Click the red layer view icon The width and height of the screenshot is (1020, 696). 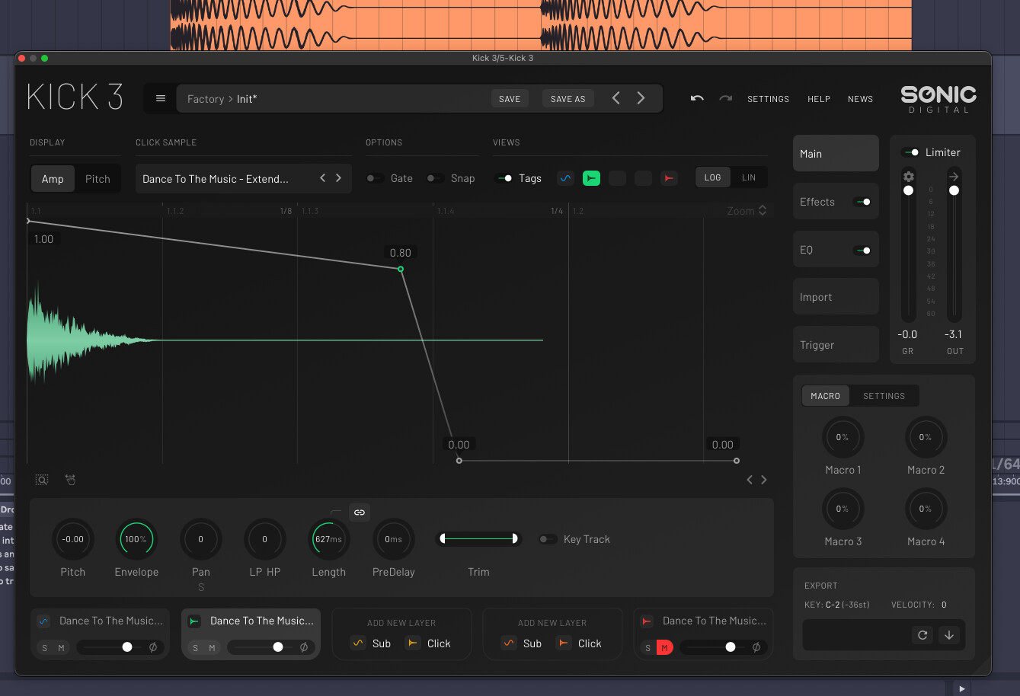tap(668, 178)
